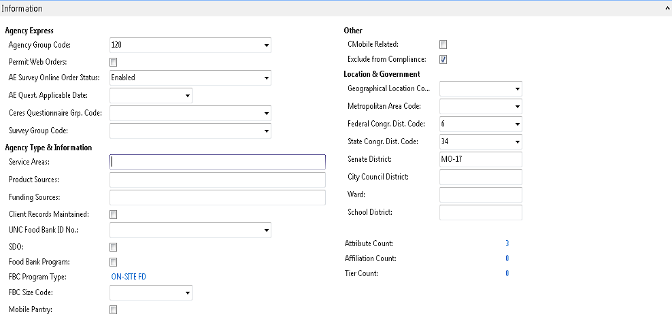Open Ceres Questionnaire Grp. Code dropdown

click(x=266, y=114)
